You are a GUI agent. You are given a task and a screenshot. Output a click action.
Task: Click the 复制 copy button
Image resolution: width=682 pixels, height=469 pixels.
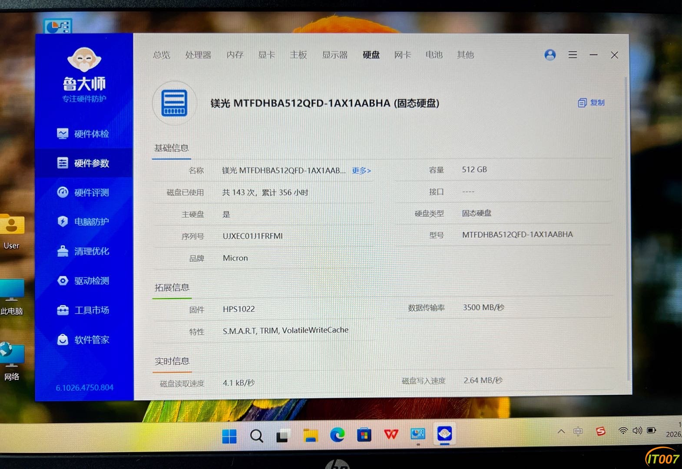click(x=591, y=103)
